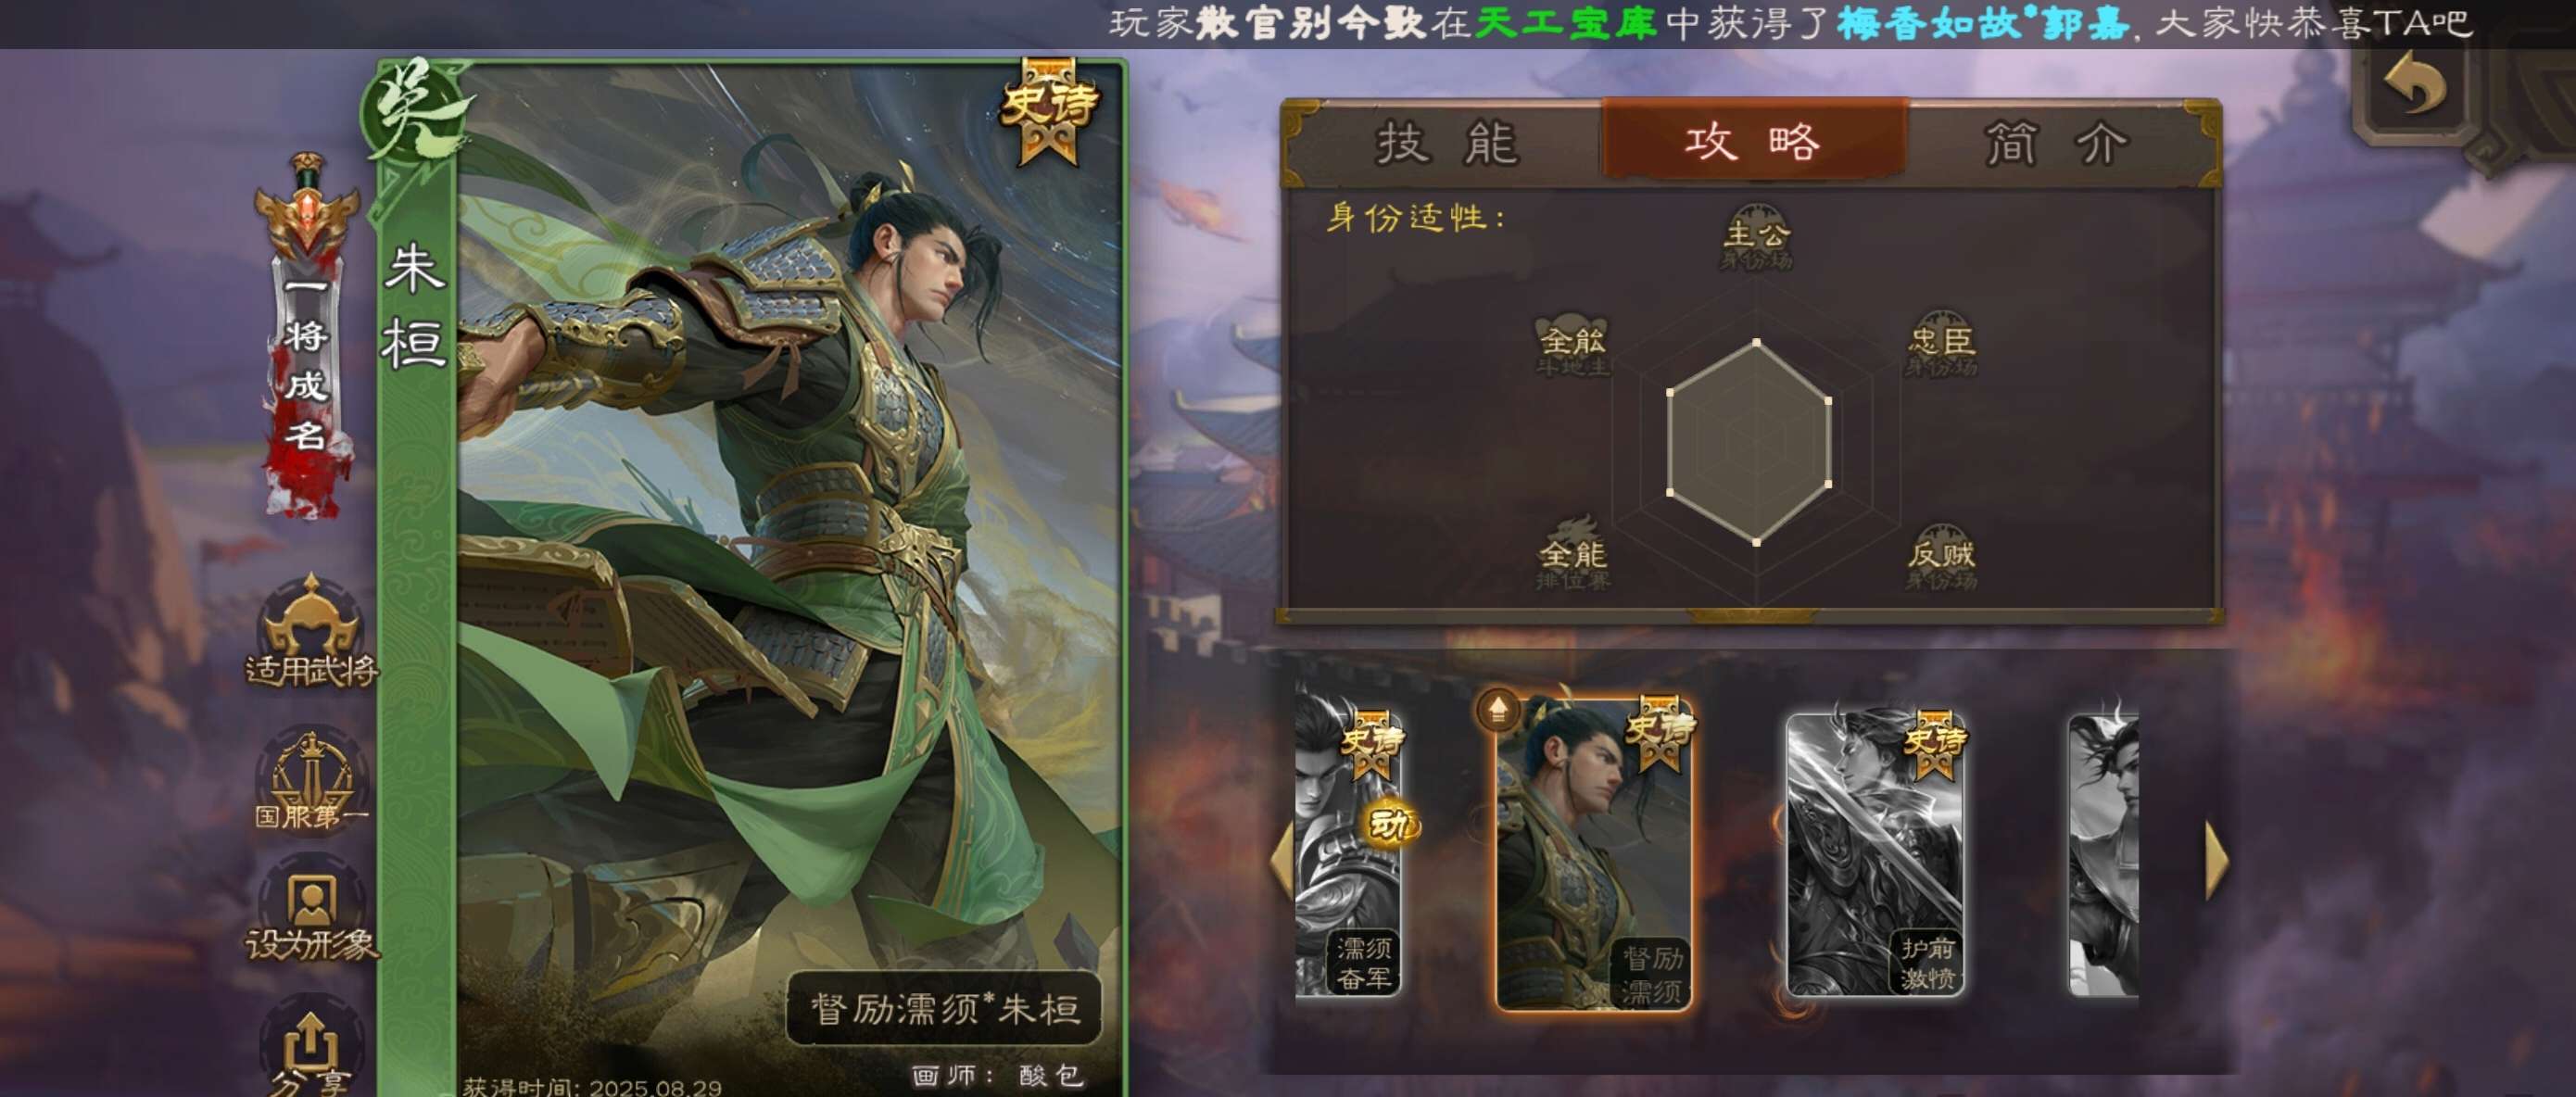Show previous skins with left arrow
Viewport: 2576px width, 1097px height.
coord(1281,859)
